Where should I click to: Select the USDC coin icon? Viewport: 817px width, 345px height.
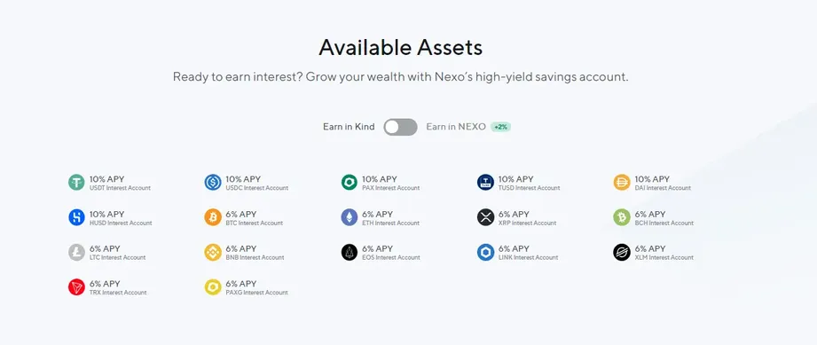213,183
